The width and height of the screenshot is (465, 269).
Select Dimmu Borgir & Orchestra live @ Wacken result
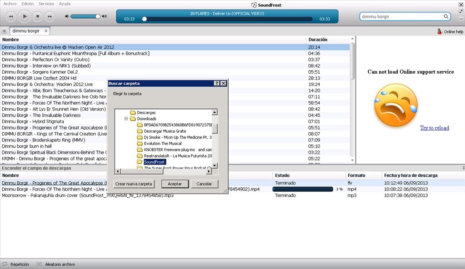coord(175,47)
